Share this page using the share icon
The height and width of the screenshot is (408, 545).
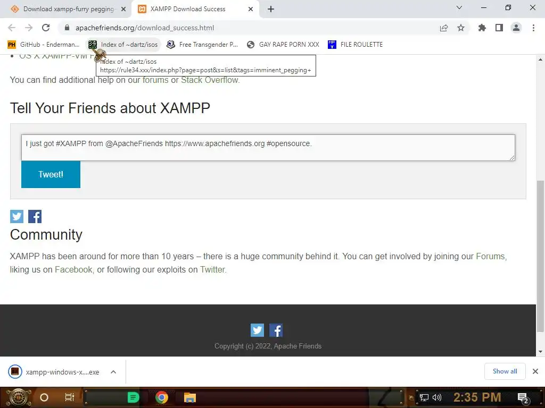tap(444, 28)
